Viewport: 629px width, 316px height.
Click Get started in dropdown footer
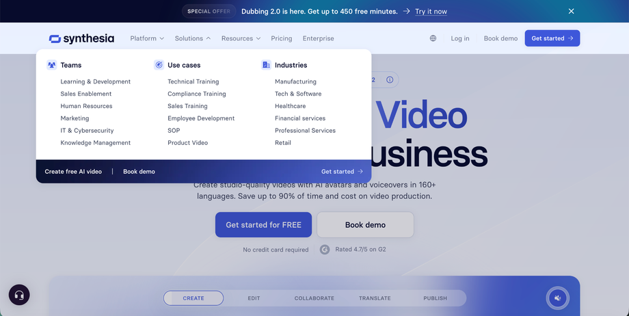coord(342,172)
